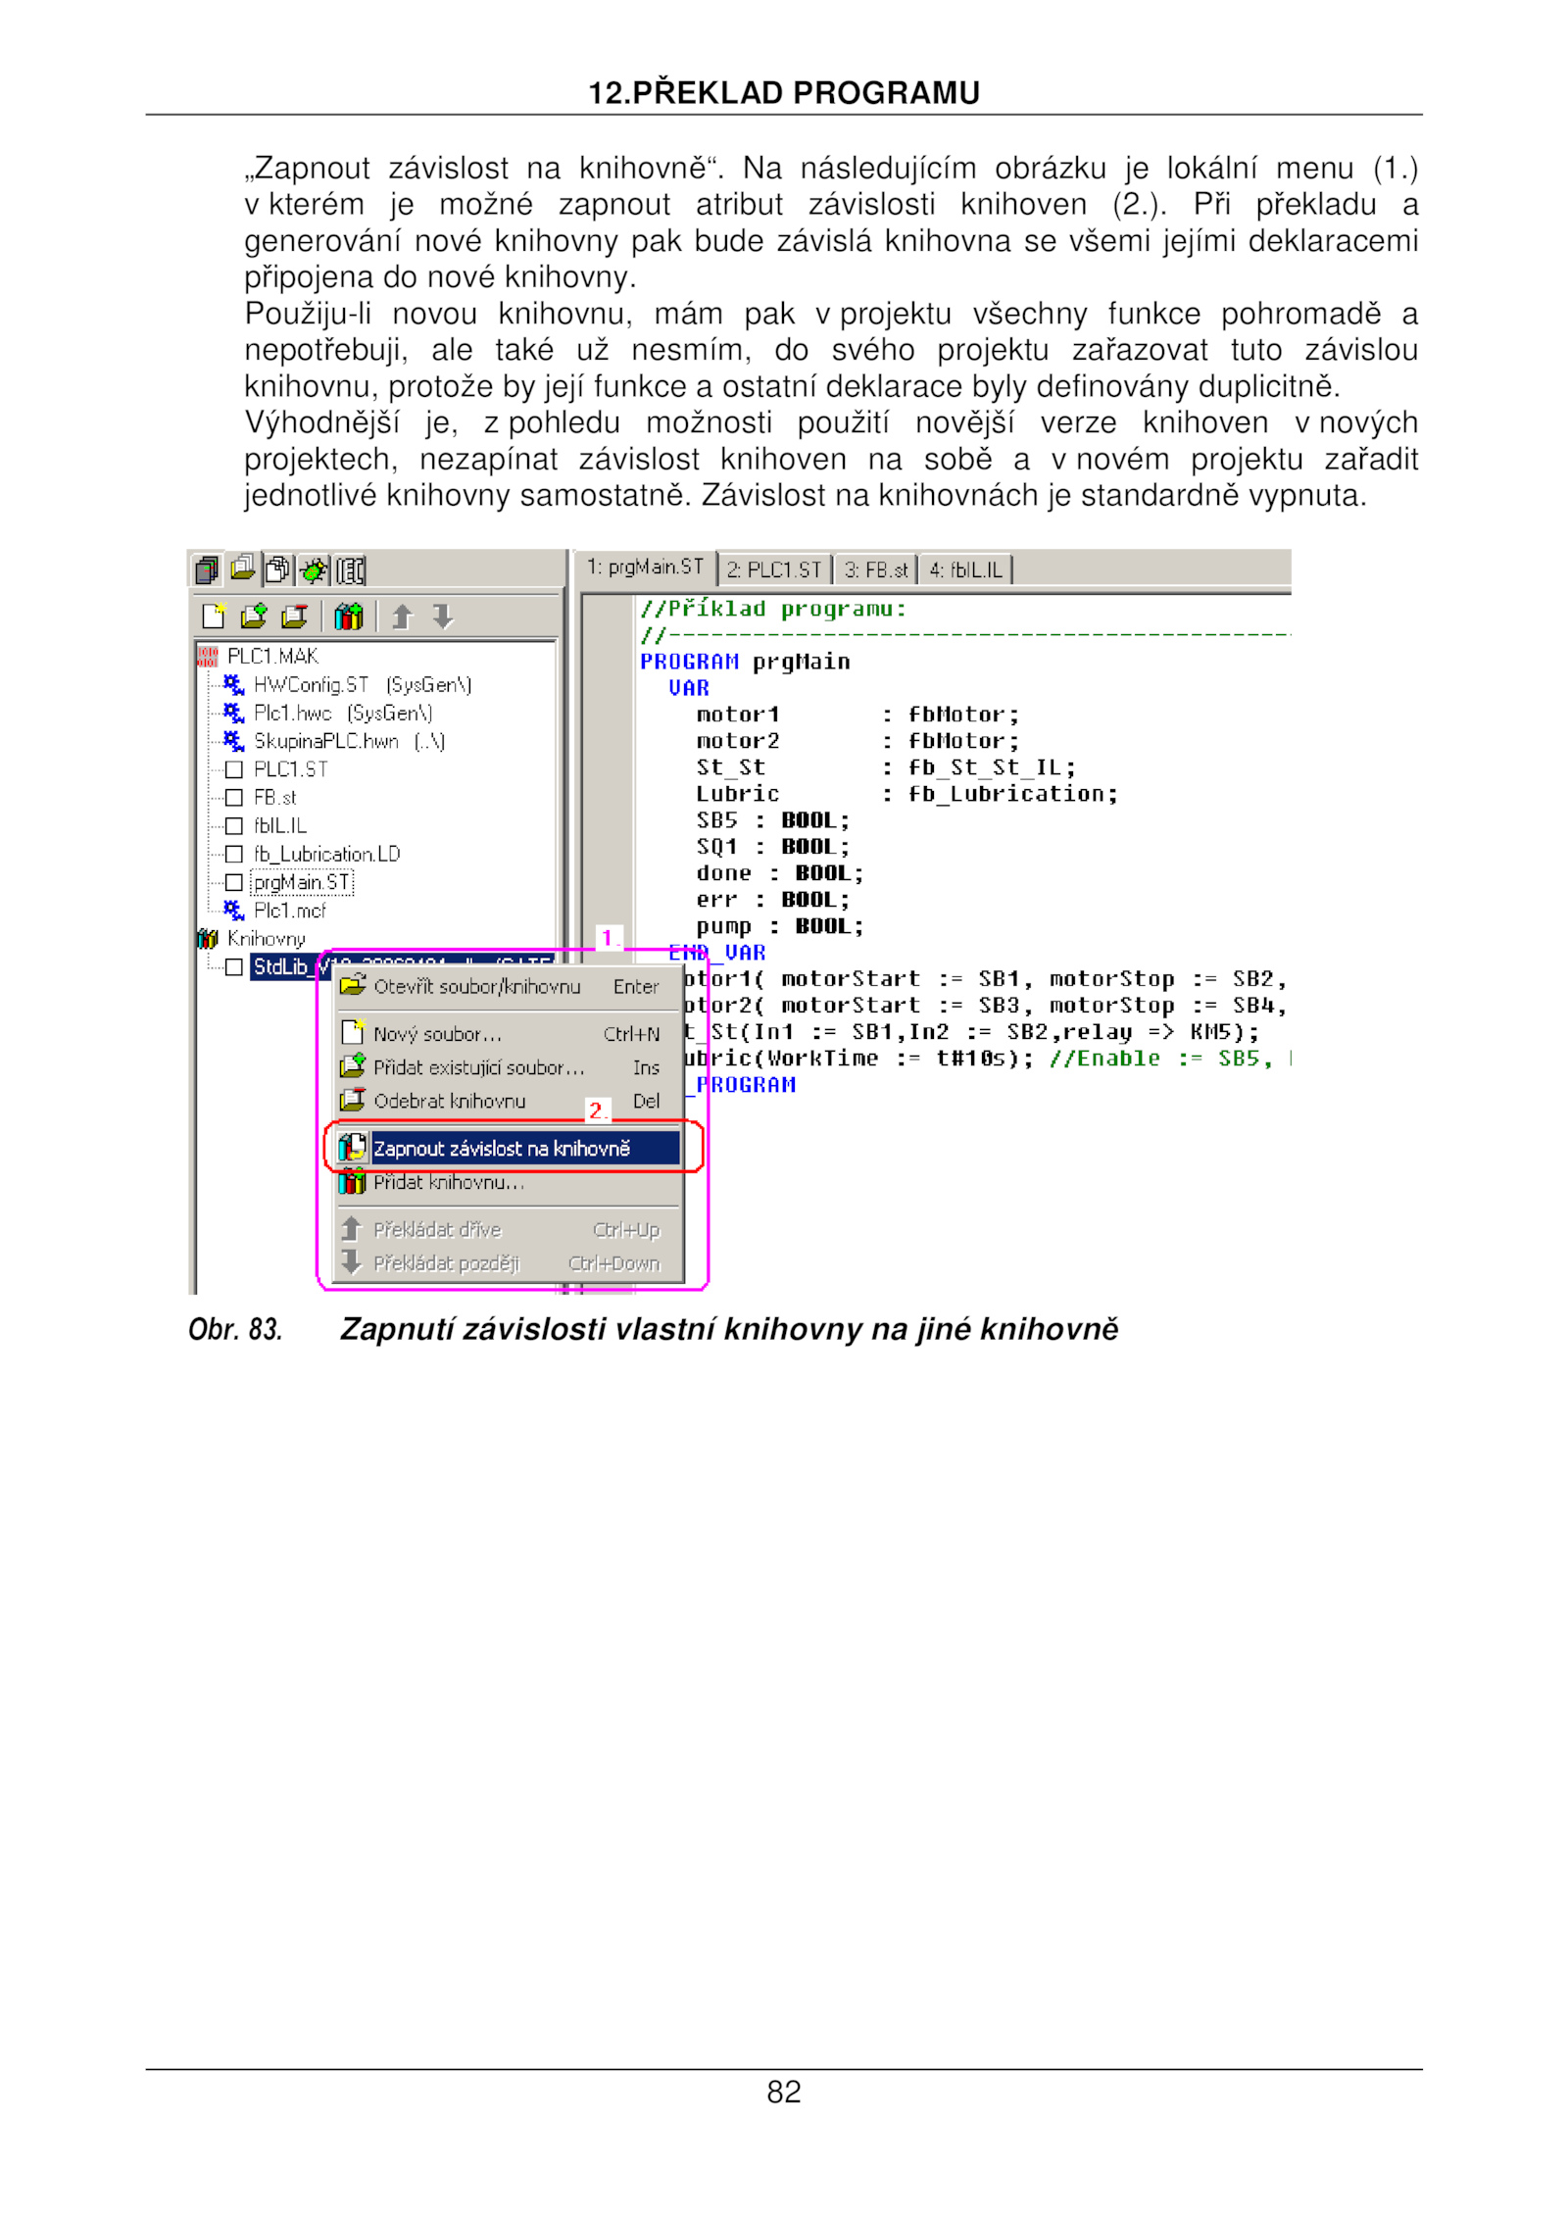The image size is (1568, 2219).
Task: Click the gear icon next to Plc1.hwc
Action: click(x=233, y=713)
